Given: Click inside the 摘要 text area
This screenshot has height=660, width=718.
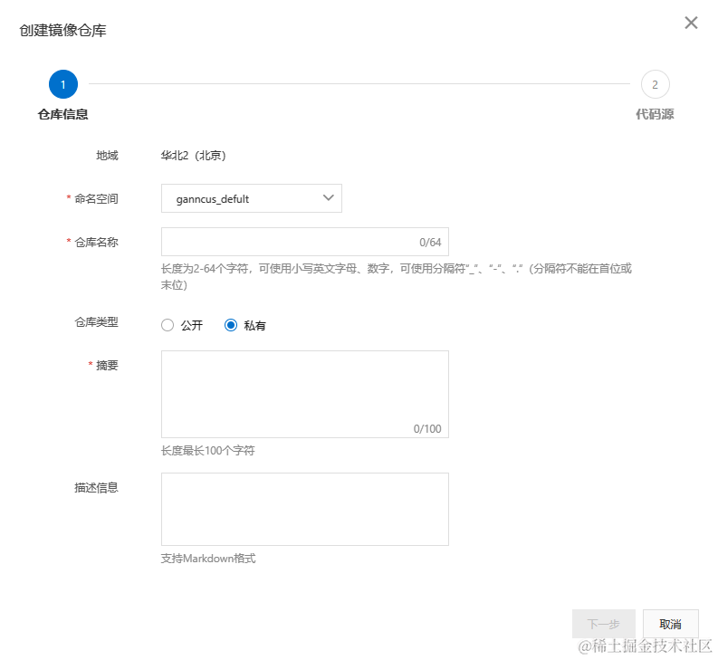Looking at the screenshot, I should tap(305, 395).
